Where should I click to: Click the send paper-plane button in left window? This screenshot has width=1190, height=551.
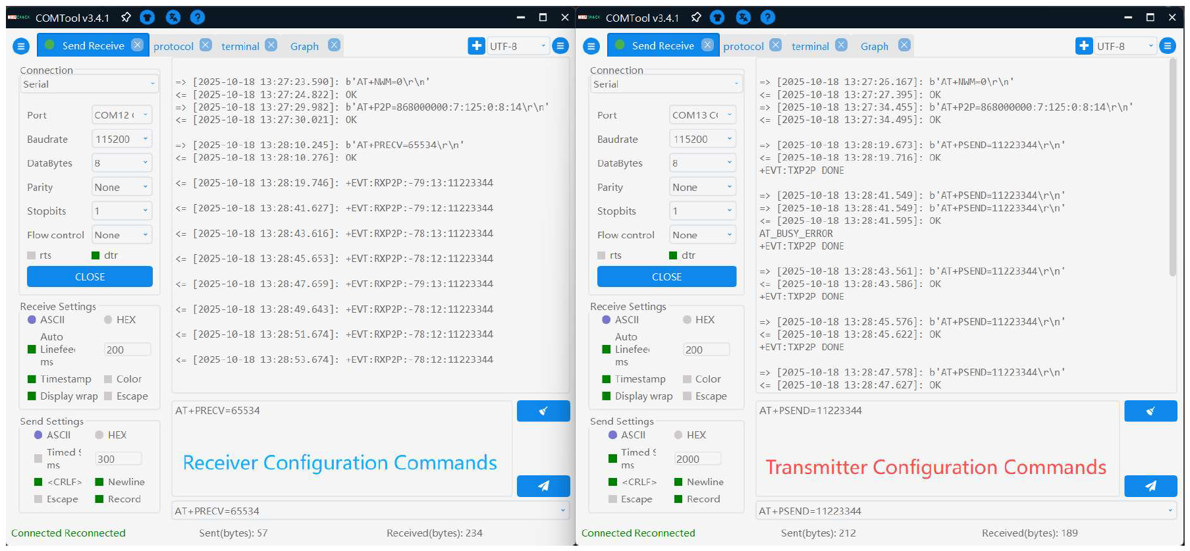[x=543, y=486]
